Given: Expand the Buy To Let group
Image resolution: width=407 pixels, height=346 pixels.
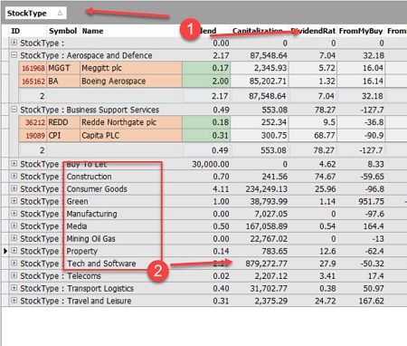Looking at the screenshot, I should (x=14, y=164).
